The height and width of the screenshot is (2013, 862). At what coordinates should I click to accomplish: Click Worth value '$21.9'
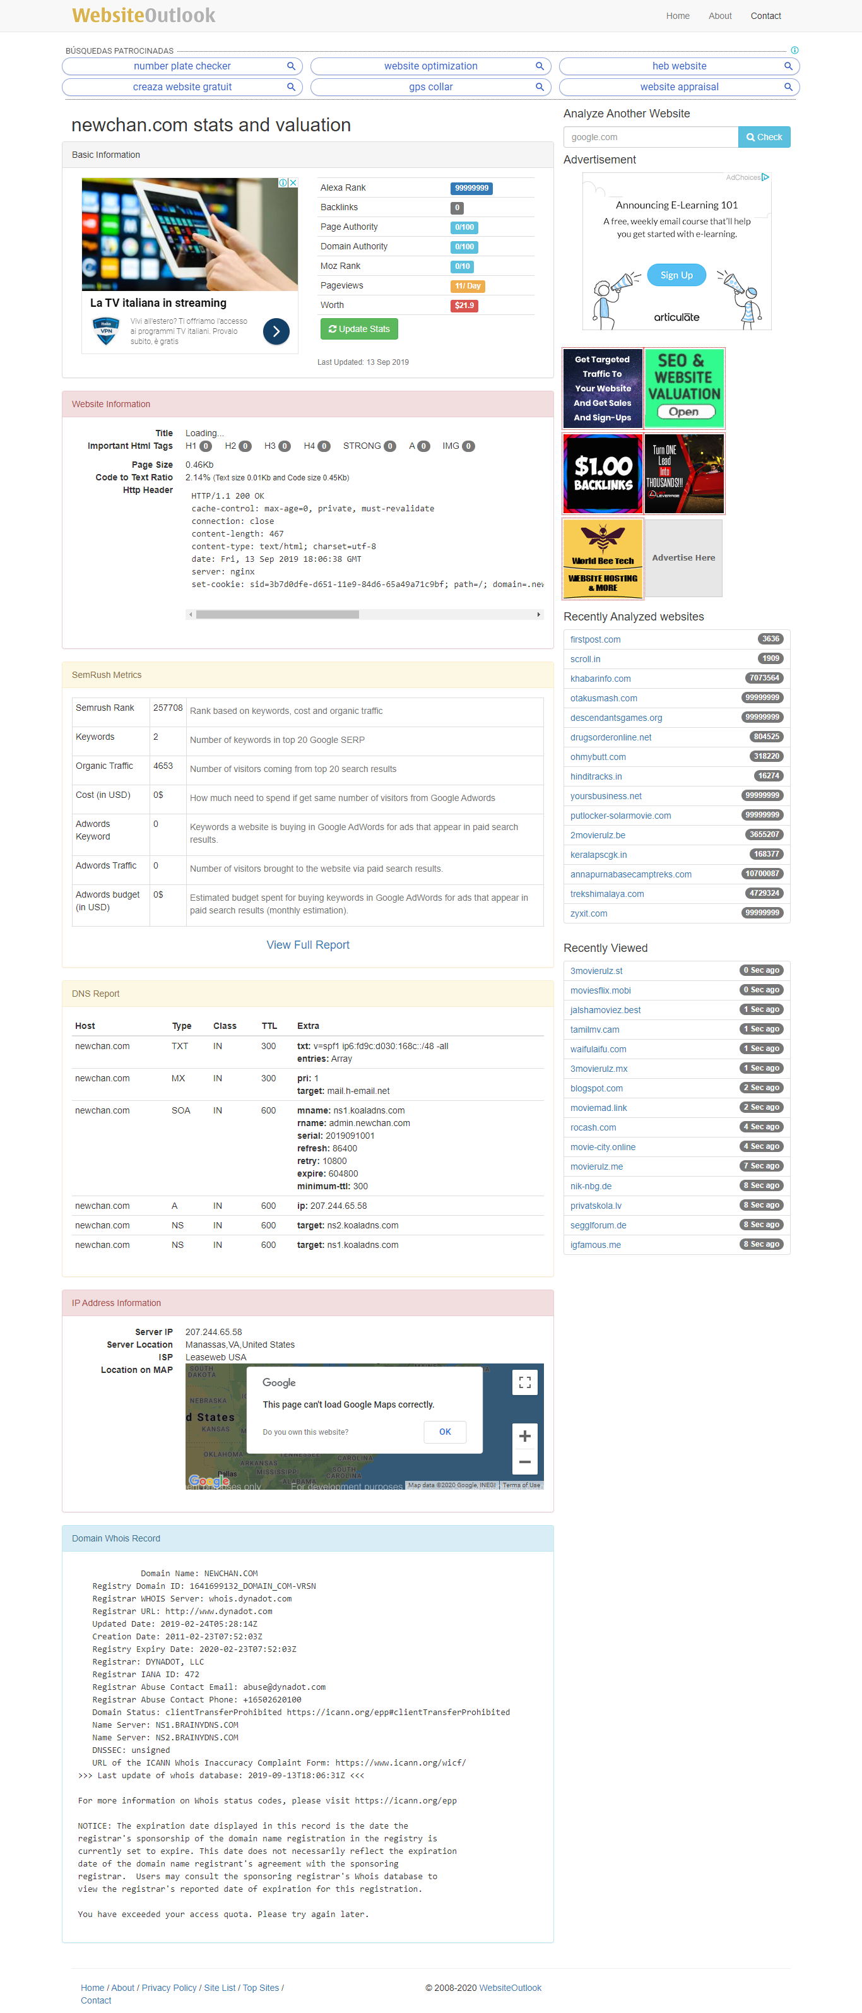pos(464,306)
